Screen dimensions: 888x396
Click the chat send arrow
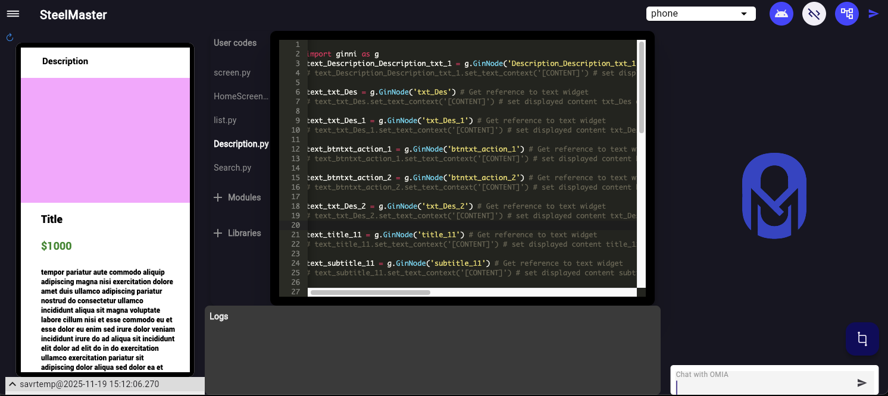pyautogui.click(x=862, y=383)
